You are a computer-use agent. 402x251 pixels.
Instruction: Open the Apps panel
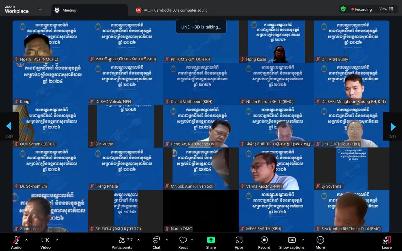click(239, 243)
